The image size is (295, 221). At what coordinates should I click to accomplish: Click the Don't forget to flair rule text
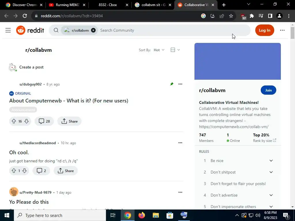[x=238, y=184]
